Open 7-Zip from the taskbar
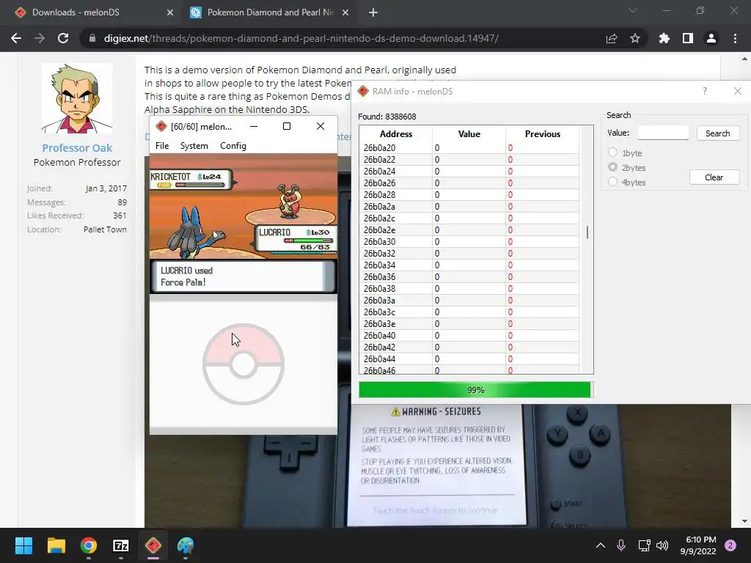The height and width of the screenshot is (563, 751). 121,545
